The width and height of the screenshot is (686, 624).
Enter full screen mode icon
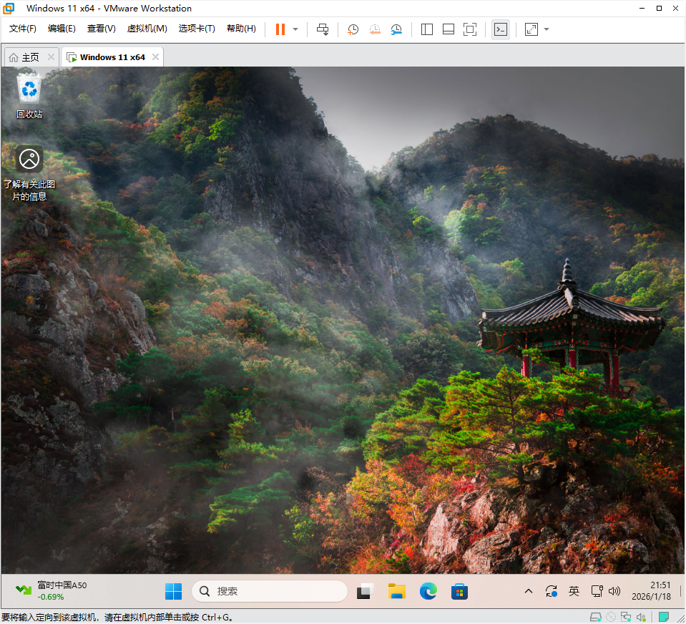click(x=470, y=29)
